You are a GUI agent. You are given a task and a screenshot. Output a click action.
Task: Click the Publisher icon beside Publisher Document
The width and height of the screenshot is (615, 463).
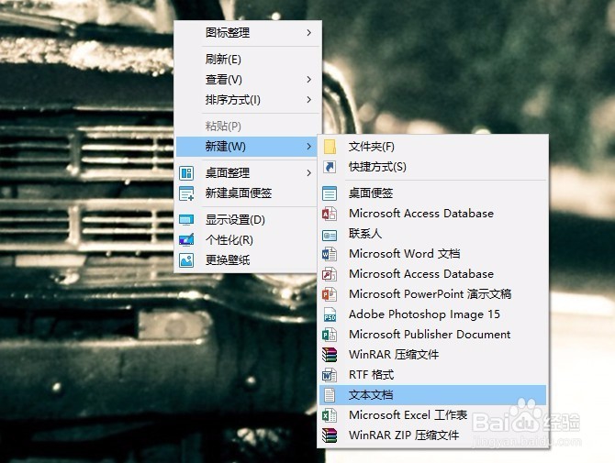pos(330,335)
